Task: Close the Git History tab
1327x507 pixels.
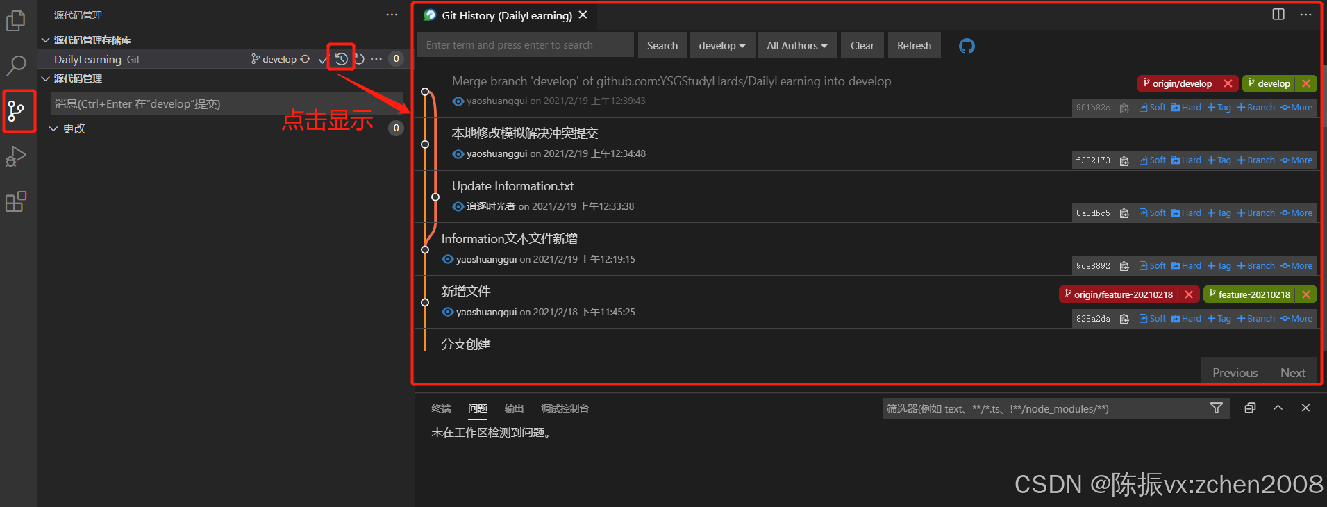Action: 583,15
